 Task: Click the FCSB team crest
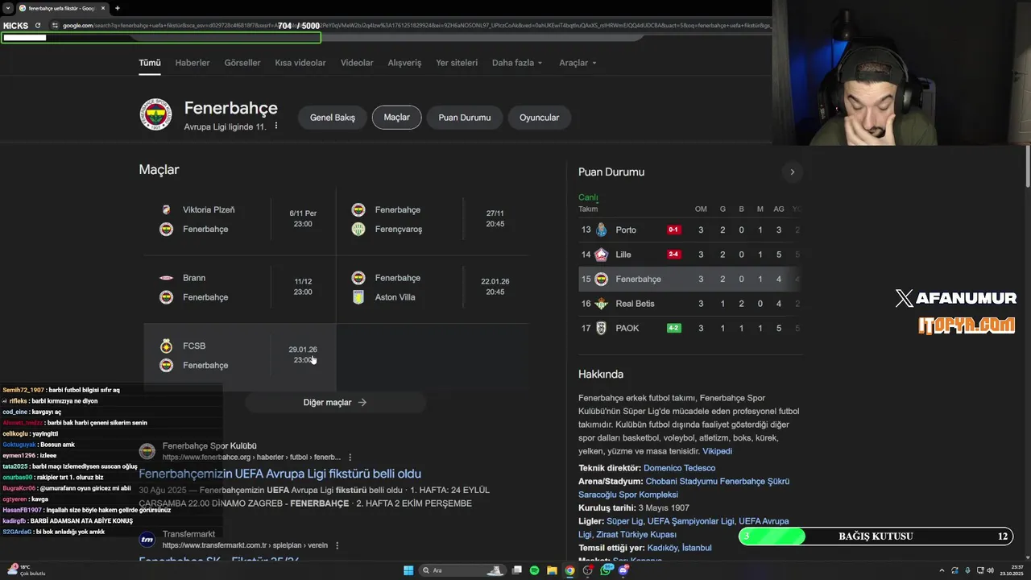coord(166,346)
